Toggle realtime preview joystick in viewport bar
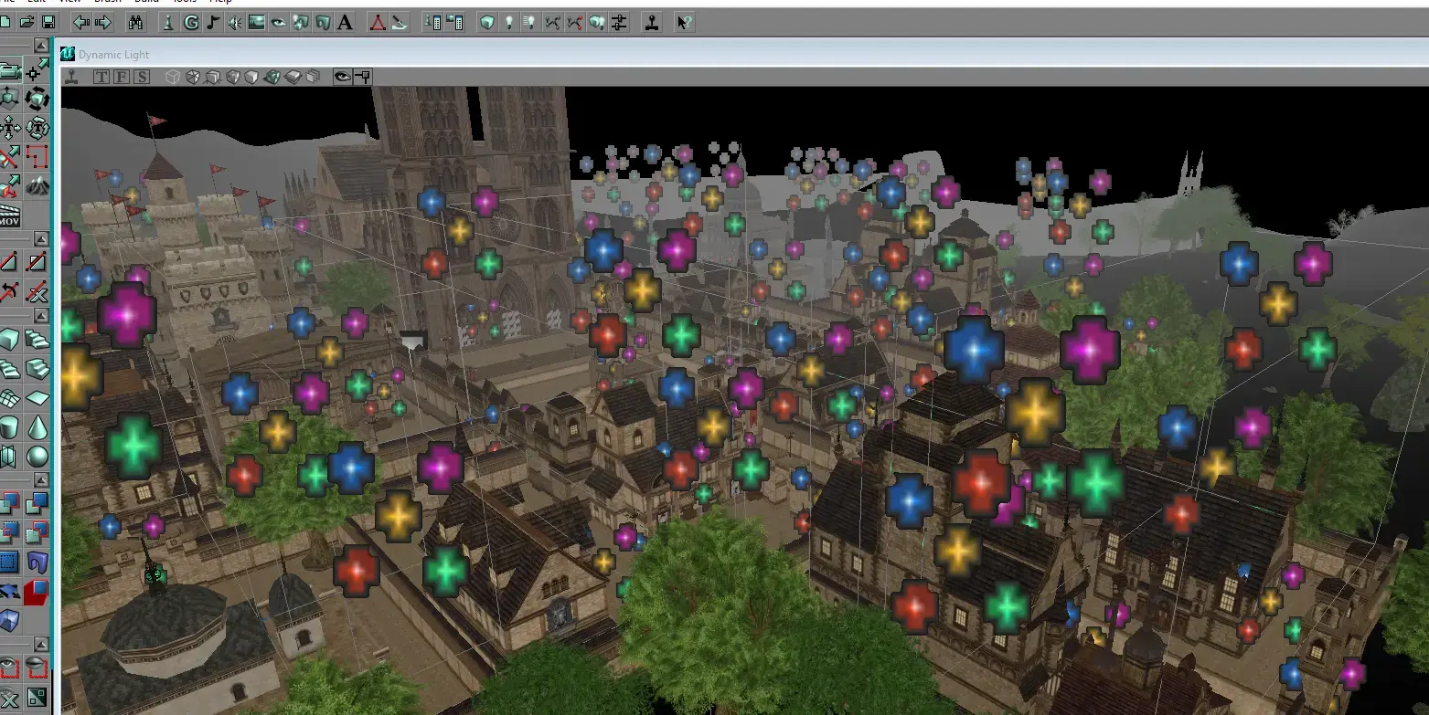The height and width of the screenshot is (715, 1429). 72,77
